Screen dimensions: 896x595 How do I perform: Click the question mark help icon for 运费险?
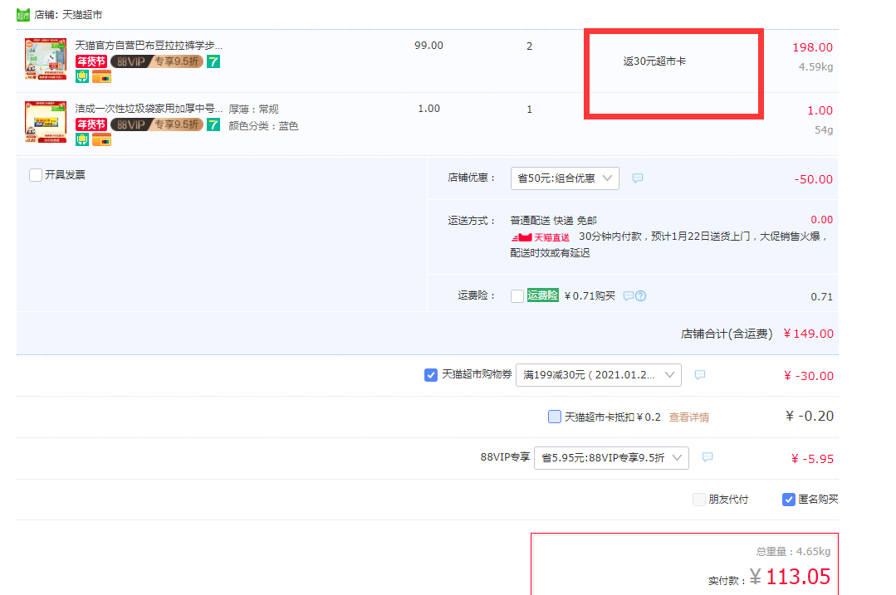640,295
